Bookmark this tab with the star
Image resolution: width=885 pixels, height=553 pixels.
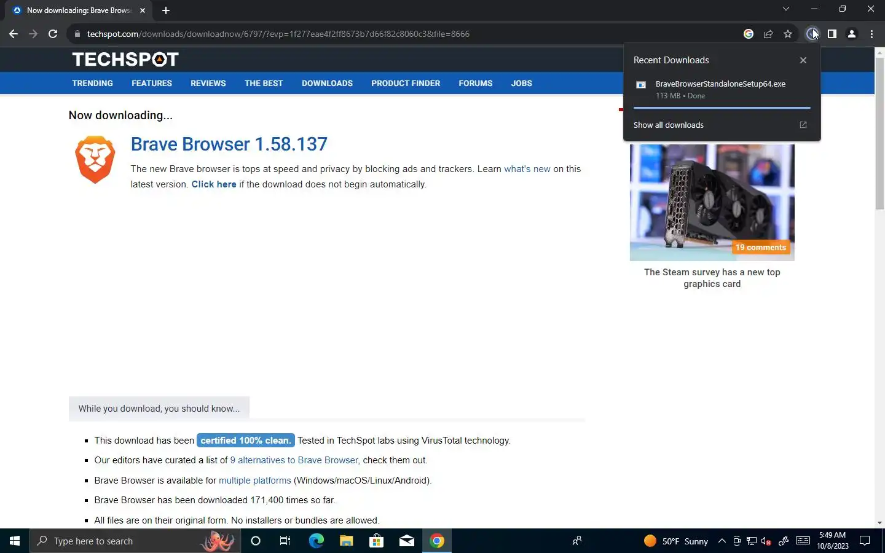click(x=788, y=34)
